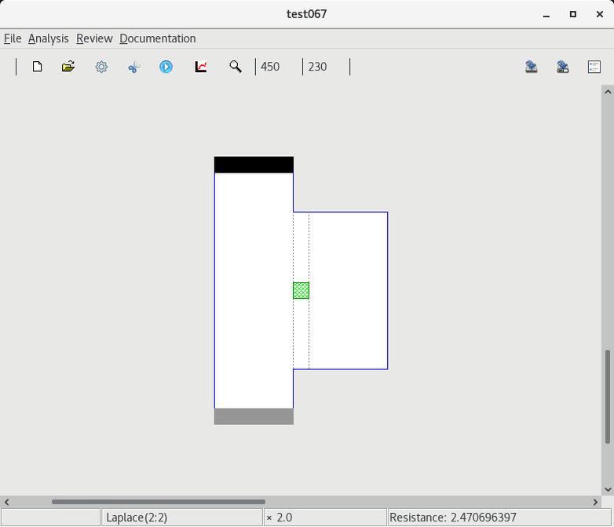Open settings via the gear icon
614x527 pixels.
coord(101,67)
